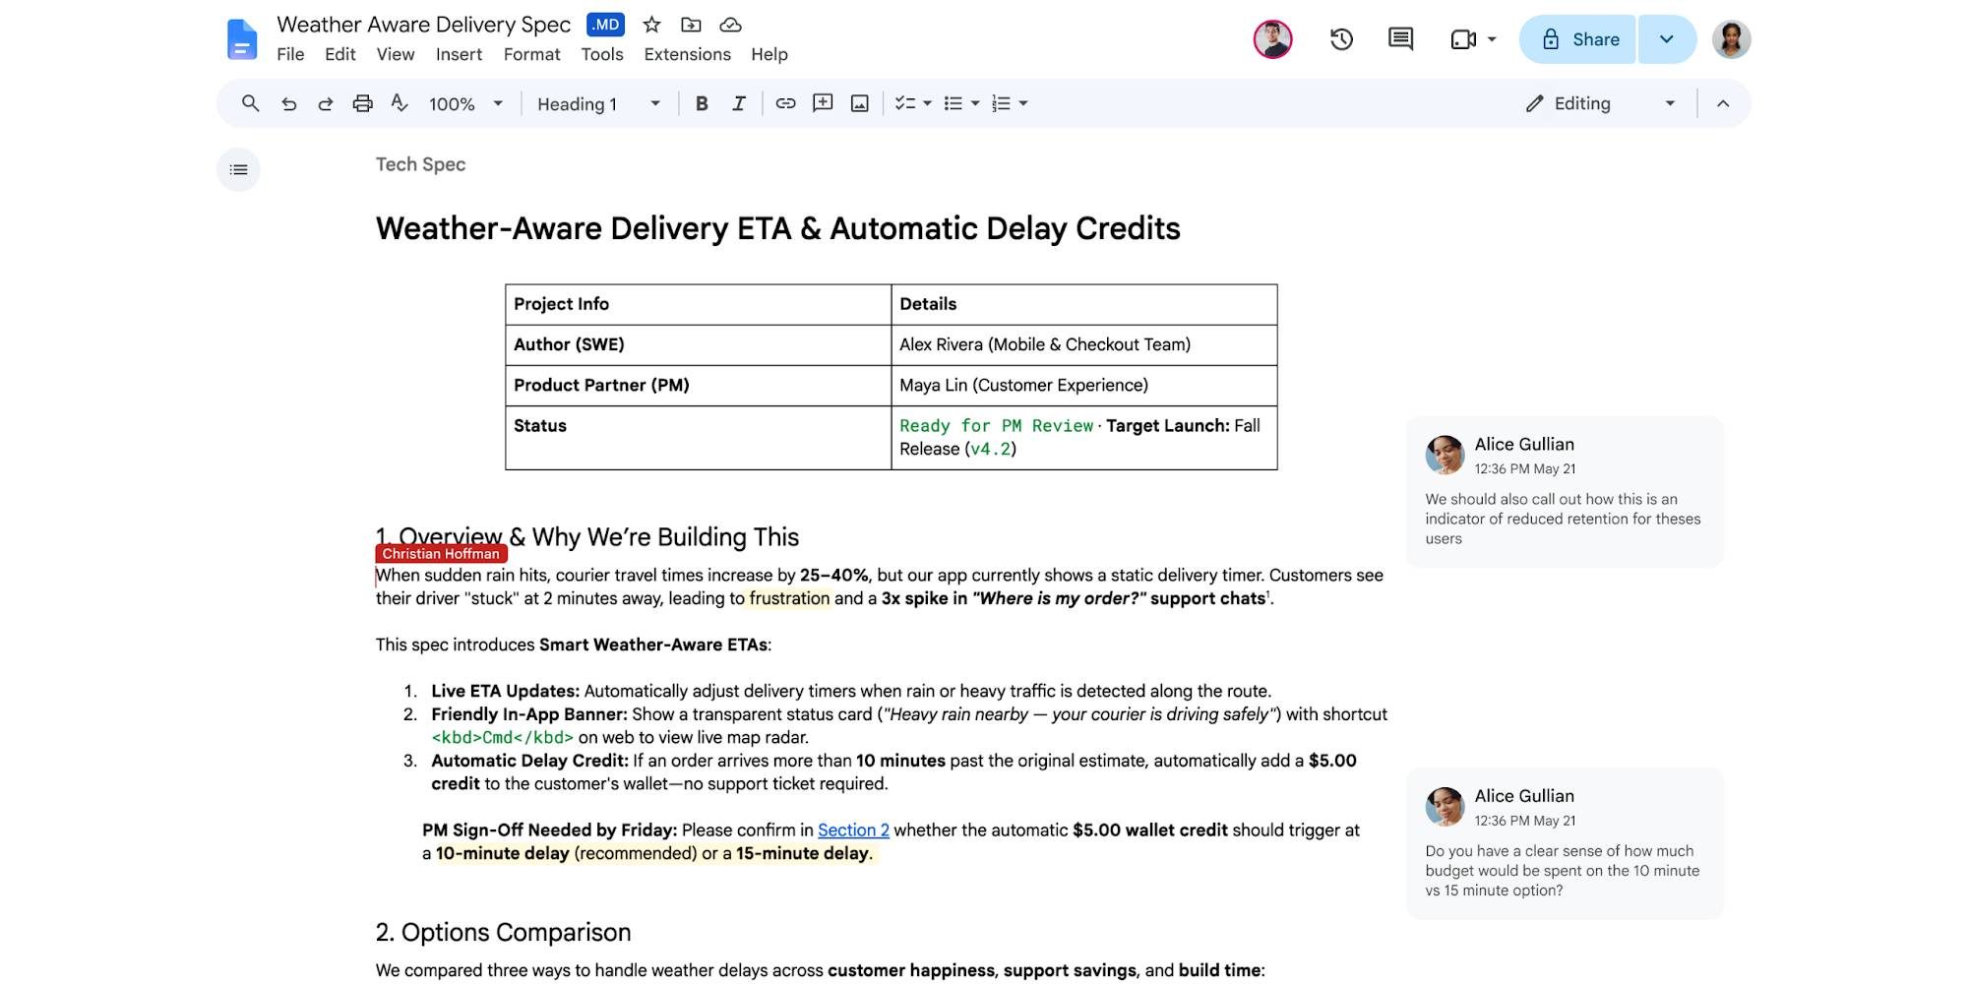
Task: Undo the last action
Action: point(288,103)
